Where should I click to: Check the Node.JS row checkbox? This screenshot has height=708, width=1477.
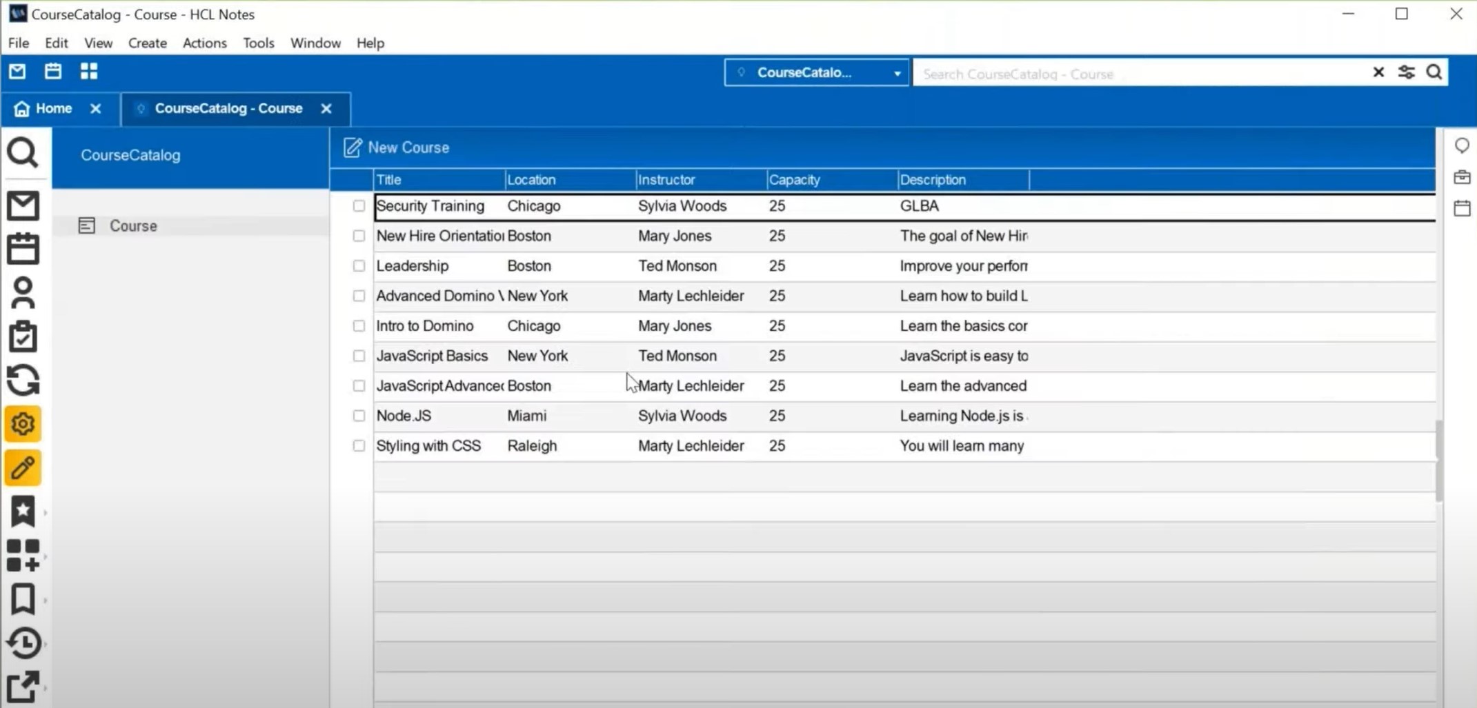[359, 416]
